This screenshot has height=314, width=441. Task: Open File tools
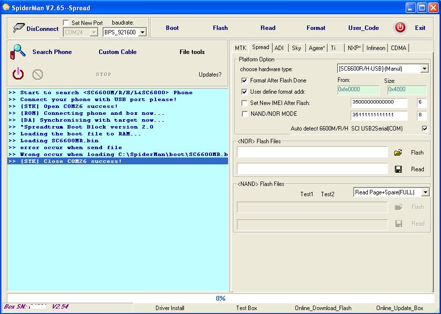coord(192,52)
